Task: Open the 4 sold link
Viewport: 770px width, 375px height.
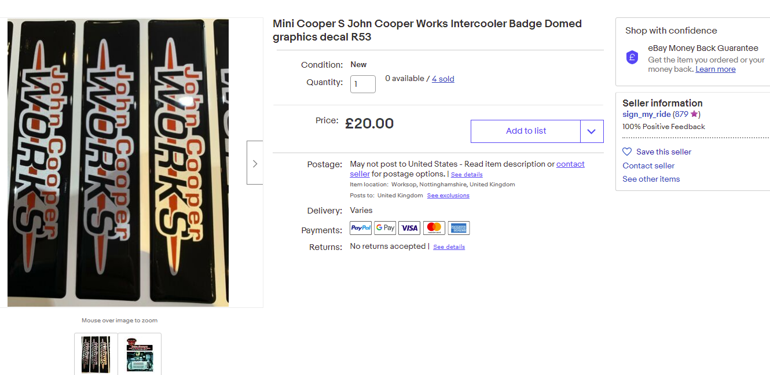Action: click(443, 79)
